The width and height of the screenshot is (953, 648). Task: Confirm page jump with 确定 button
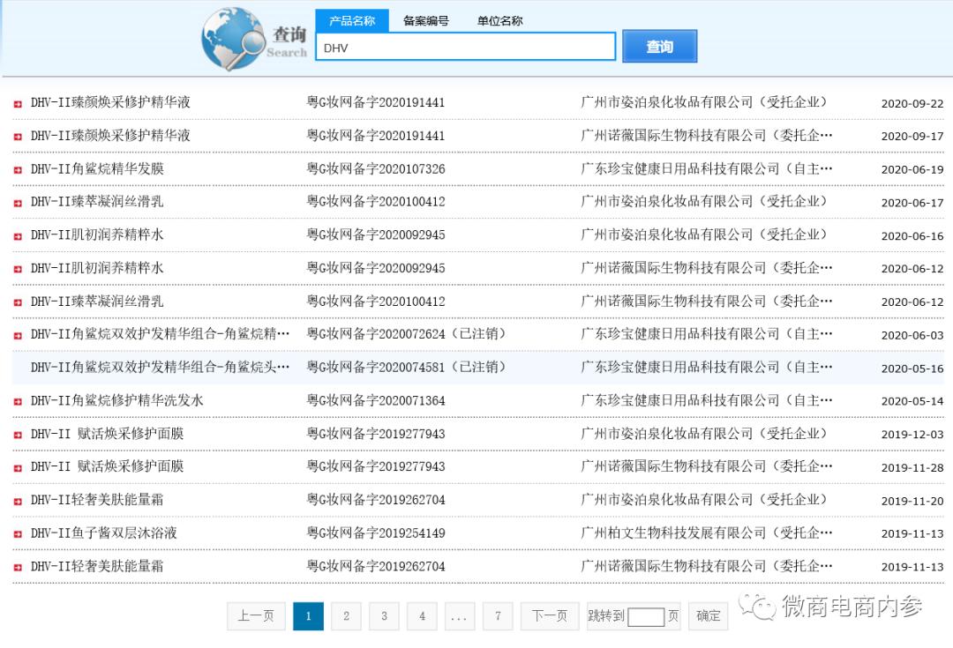pos(709,616)
